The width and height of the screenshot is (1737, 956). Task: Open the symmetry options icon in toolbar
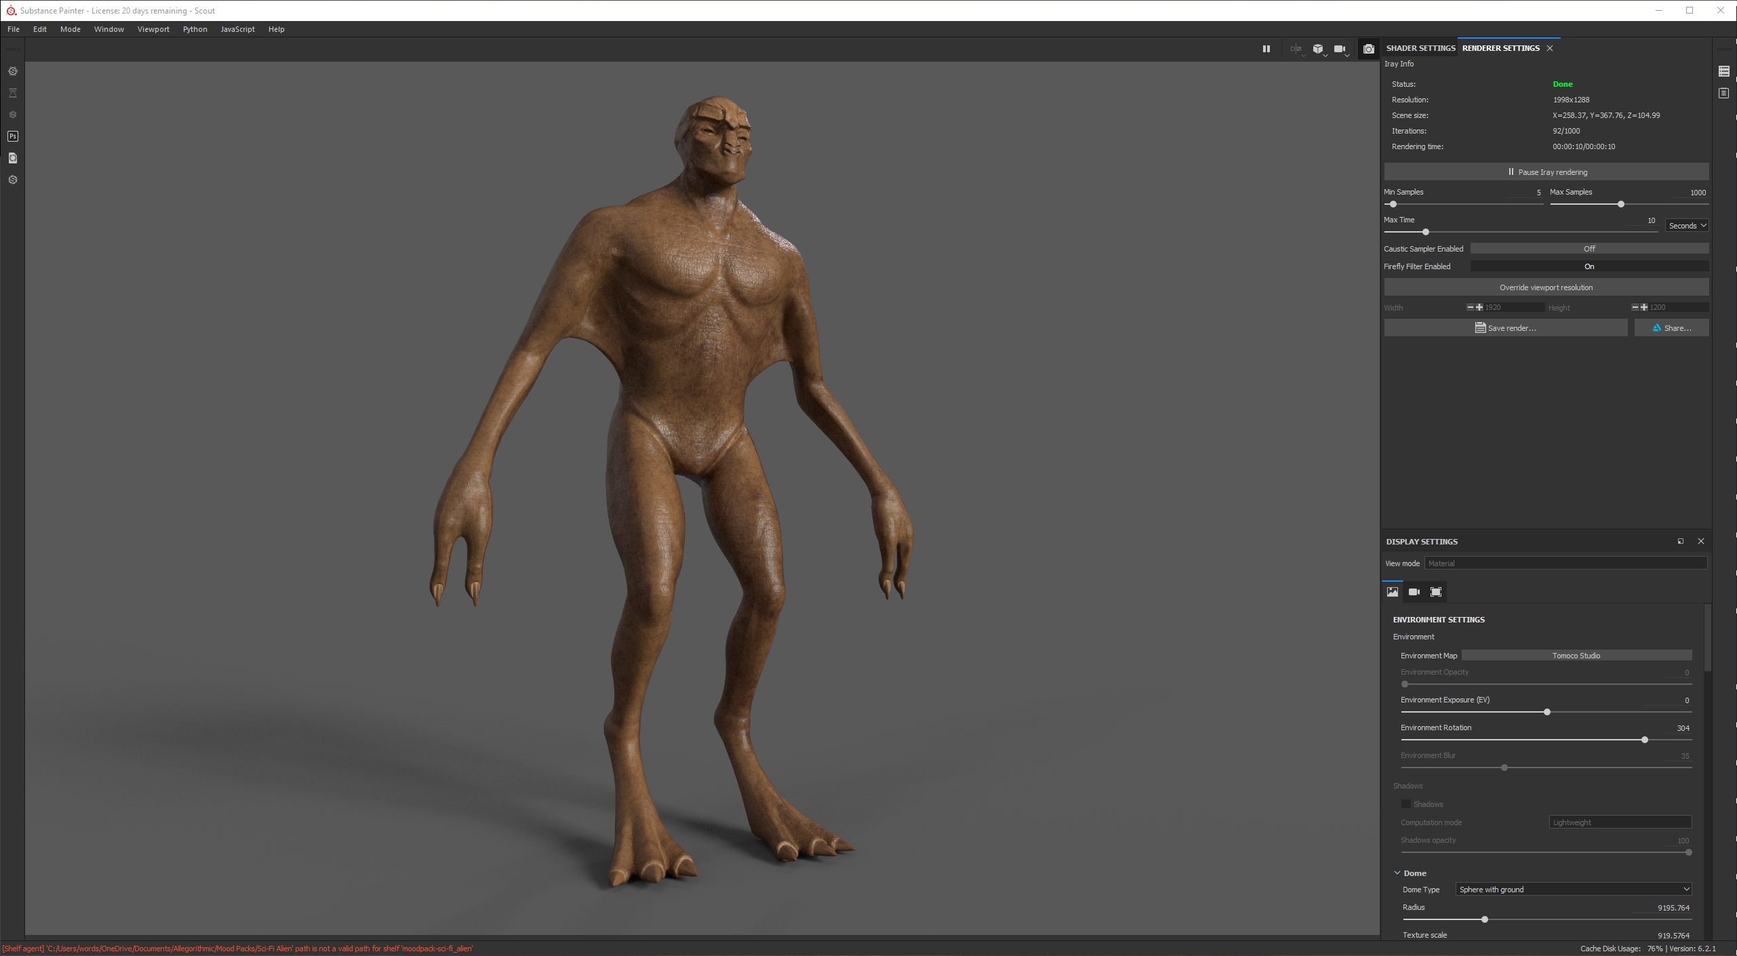1296,49
